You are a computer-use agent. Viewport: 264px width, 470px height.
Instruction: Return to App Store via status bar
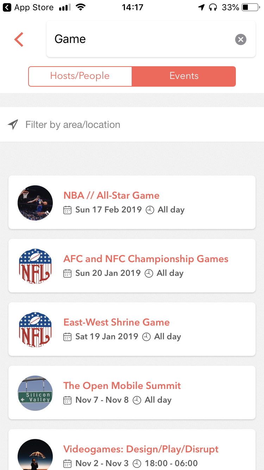[x=28, y=7]
